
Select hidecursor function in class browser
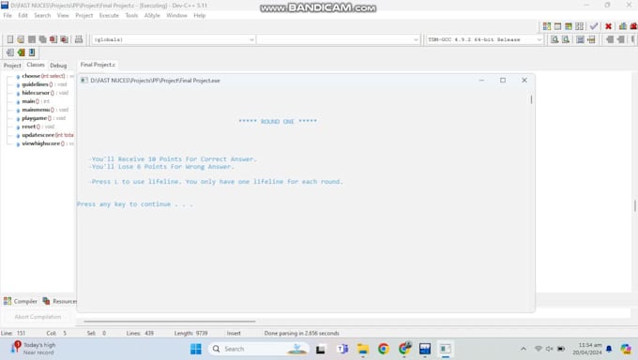42,93
